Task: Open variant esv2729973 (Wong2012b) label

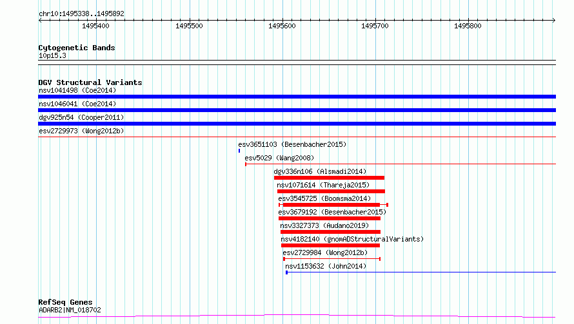Action: 81,131
